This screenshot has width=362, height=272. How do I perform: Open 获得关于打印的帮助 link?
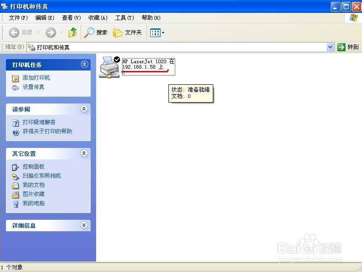pos(47,131)
